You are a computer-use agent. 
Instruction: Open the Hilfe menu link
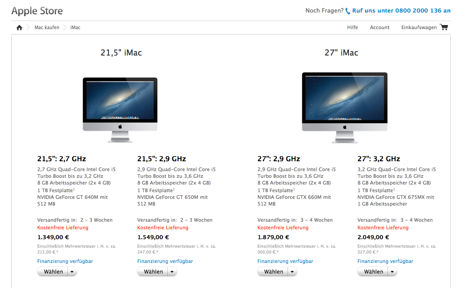pos(353,27)
